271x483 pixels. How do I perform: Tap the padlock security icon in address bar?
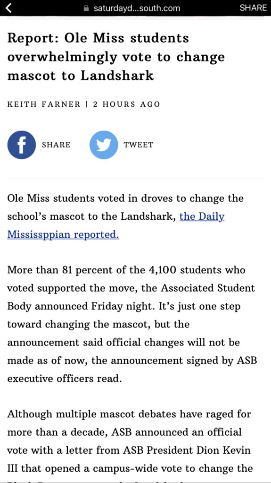pyautogui.click(x=87, y=8)
